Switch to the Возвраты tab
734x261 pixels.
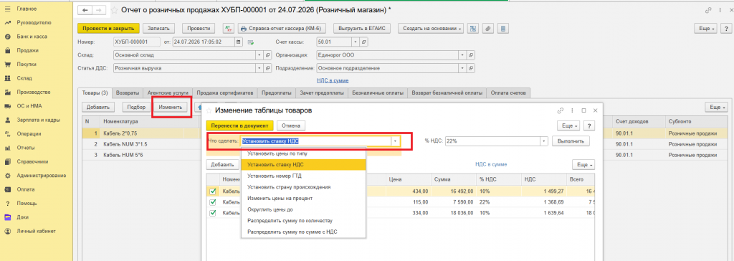pyautogui.click(x=127, y=92)
